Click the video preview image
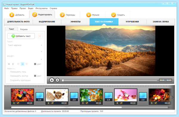This screenshot has width=179, height=117. tap(110, 51)
